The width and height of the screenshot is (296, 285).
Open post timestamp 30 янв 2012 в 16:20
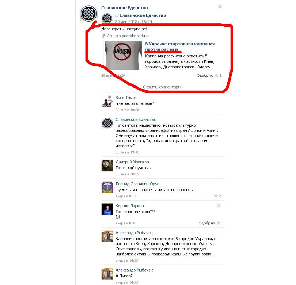click(x=133, y=22)
